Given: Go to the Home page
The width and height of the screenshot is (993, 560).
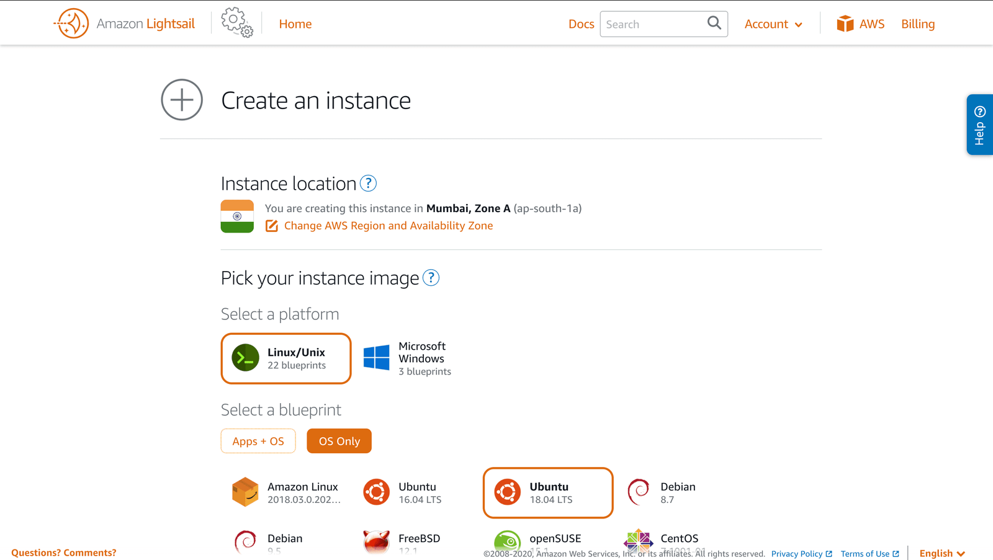Looking at the screenshot, I should [295, 24].
